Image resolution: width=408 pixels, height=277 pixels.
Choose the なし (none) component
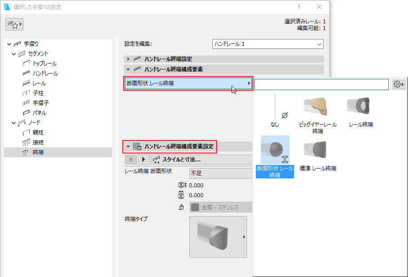coord(275,110)
